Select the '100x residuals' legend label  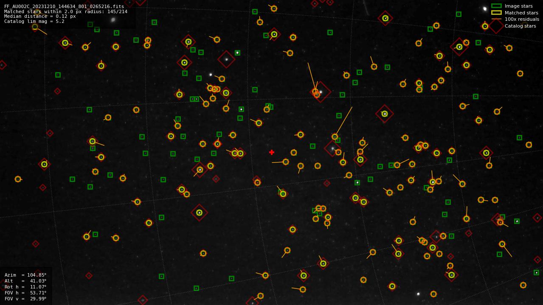click(522, 19)
